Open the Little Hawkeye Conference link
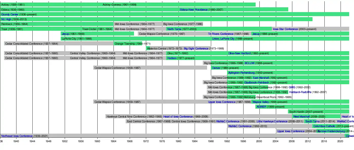 pos(272,121)
